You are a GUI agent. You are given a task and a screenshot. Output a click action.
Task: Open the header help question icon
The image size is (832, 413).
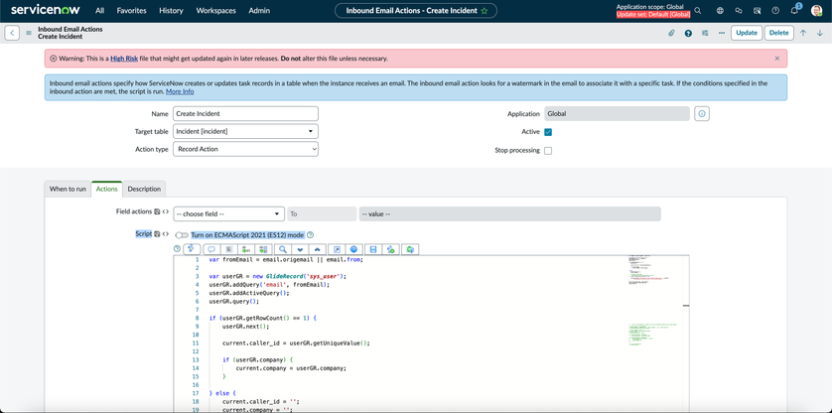[775, 11]
